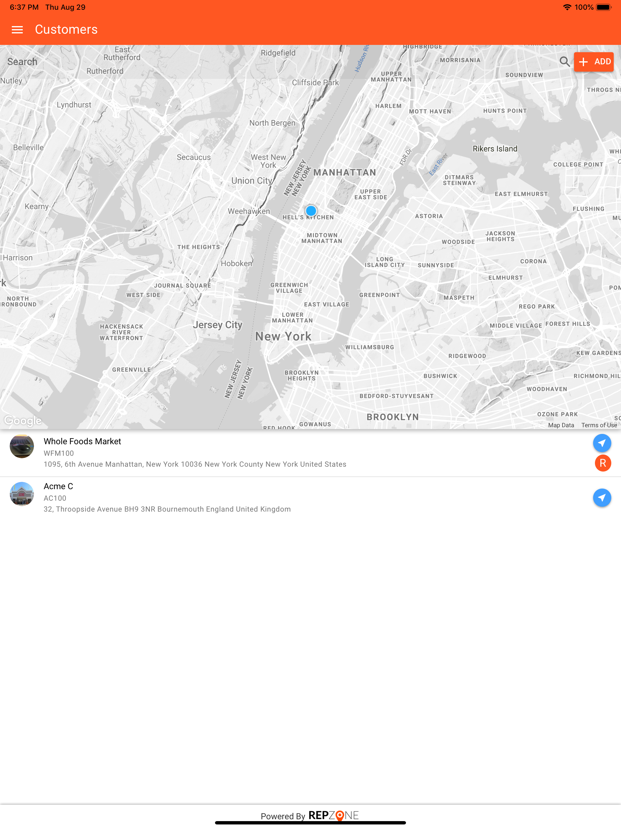The width and height of the screenshot is (621, 829).
Task: Click customer code AC100
Action: (x=55, y=498)
